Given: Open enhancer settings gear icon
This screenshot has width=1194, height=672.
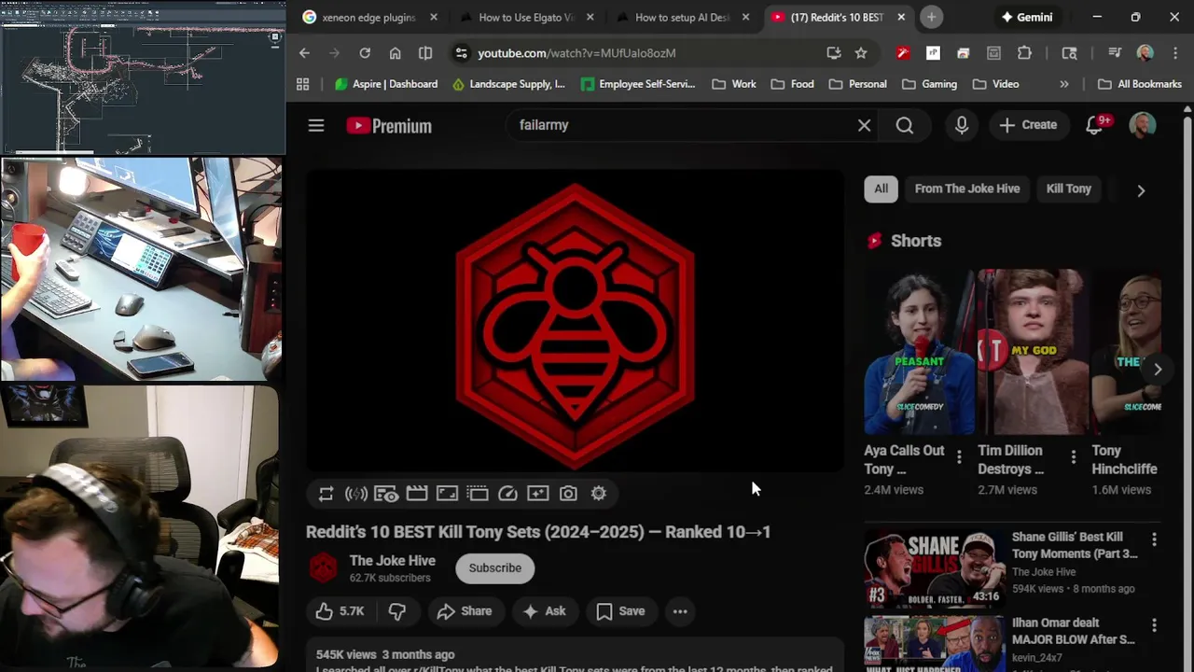Looking at the screenshot, I should (x=599, y=494).
